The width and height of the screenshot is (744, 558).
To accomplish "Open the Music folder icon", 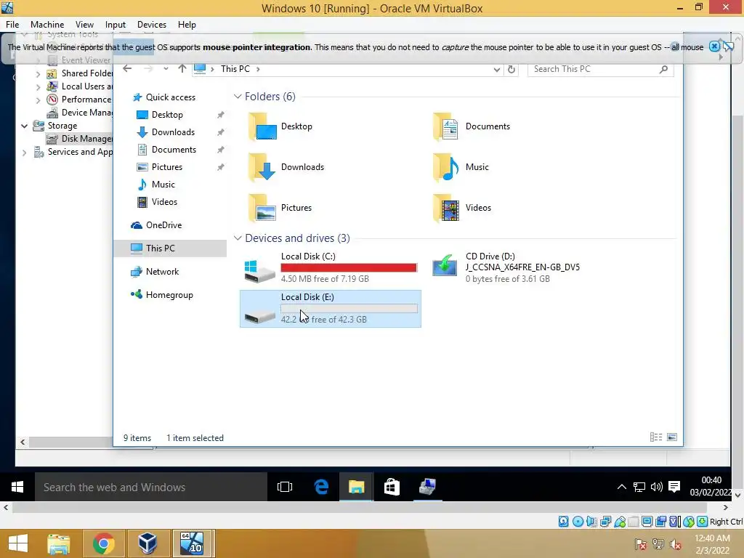I will [446, 167].
